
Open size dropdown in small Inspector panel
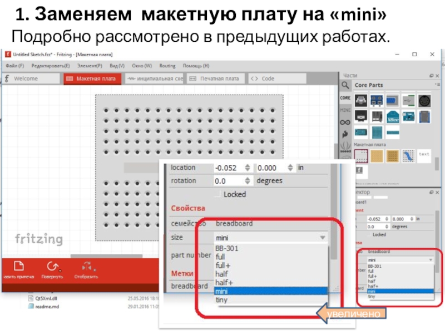coord(400,260)
